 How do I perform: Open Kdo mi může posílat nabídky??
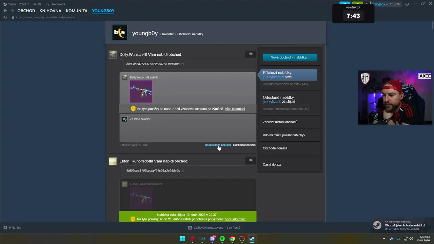[x=284, y=135]
